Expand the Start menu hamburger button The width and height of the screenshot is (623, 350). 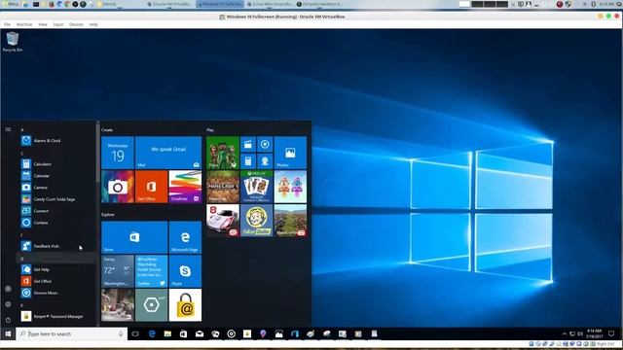pyautogui.click(x=8, y=129)
